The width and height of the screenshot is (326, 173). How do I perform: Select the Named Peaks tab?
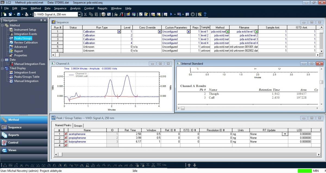click(x=63, y=125)
